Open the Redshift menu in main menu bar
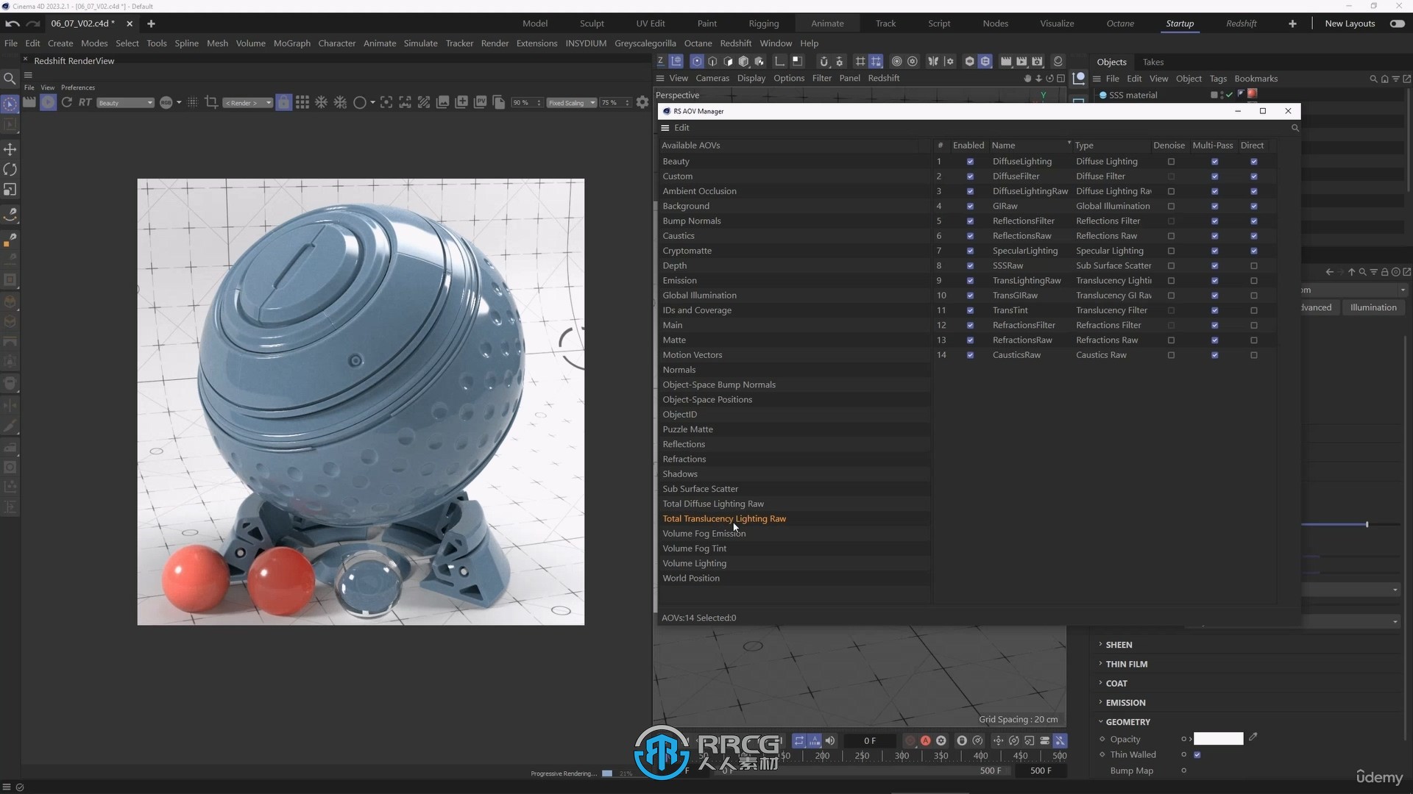This screenshot has height=794, width=1413. tap(735, 43)
